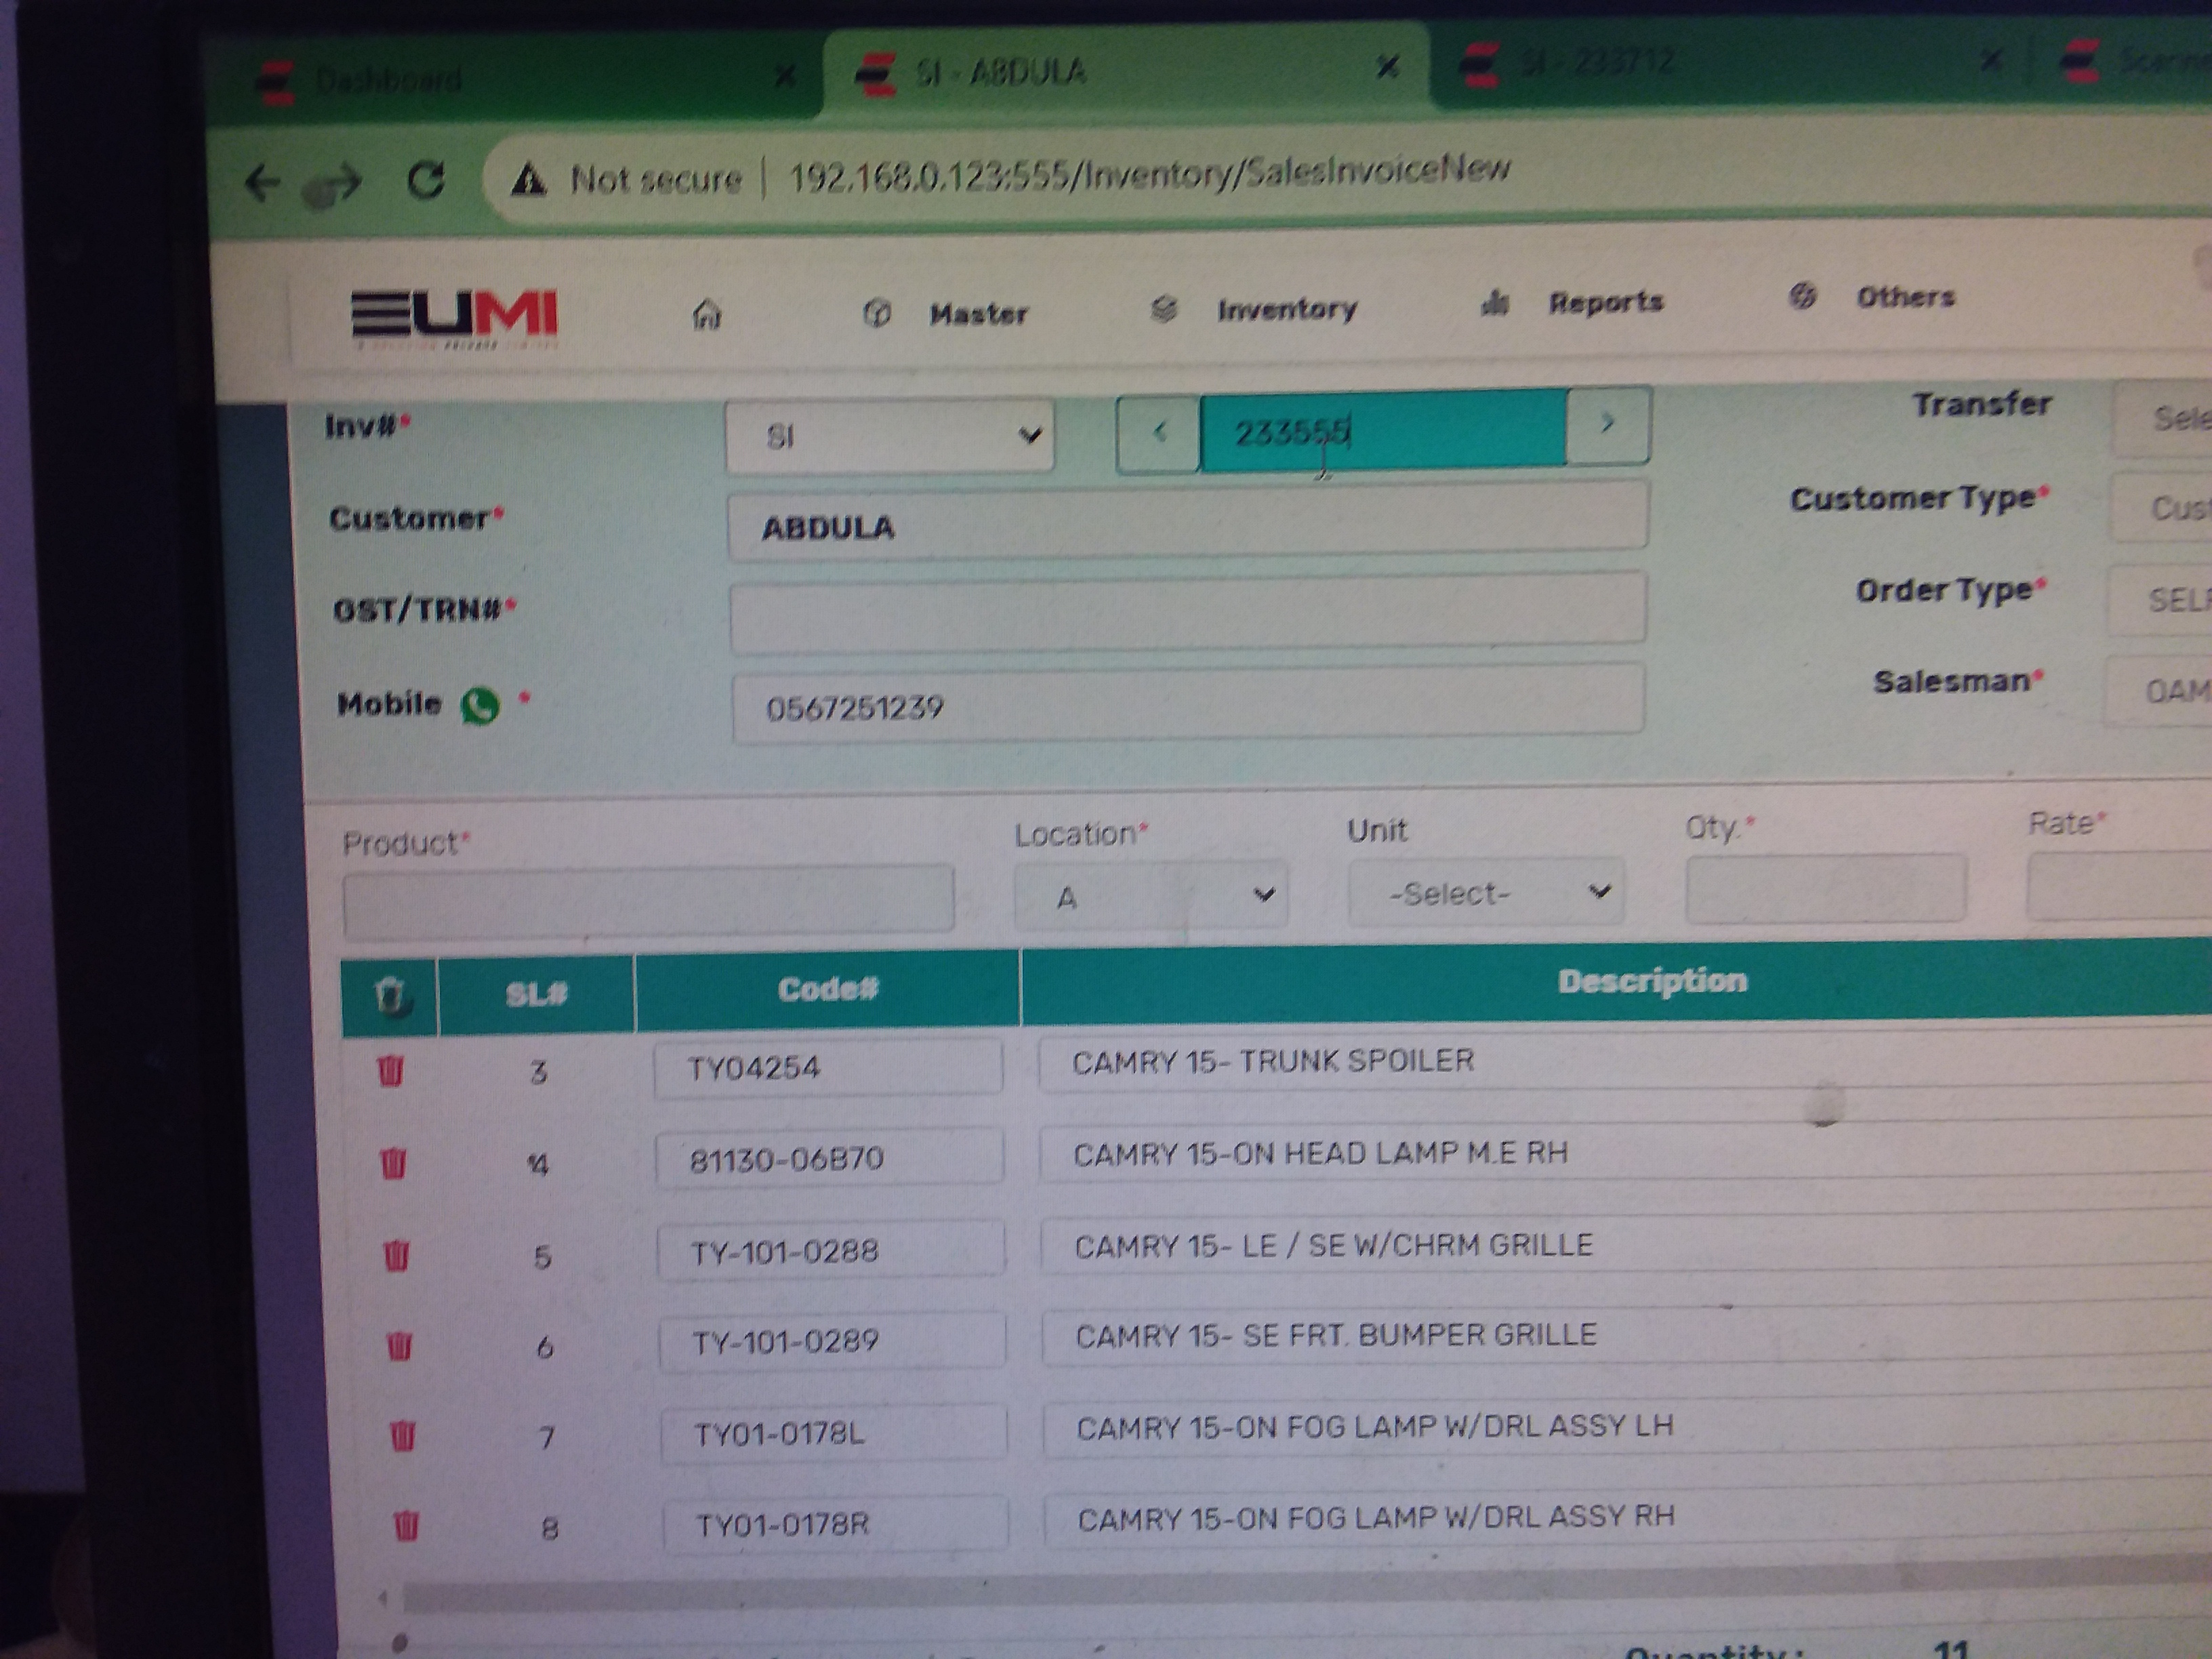Viewport: 2212px width, 1659px height.
Task: Delete row 7 TY01-0178L with trash icon
Action: pos(402,1437)
